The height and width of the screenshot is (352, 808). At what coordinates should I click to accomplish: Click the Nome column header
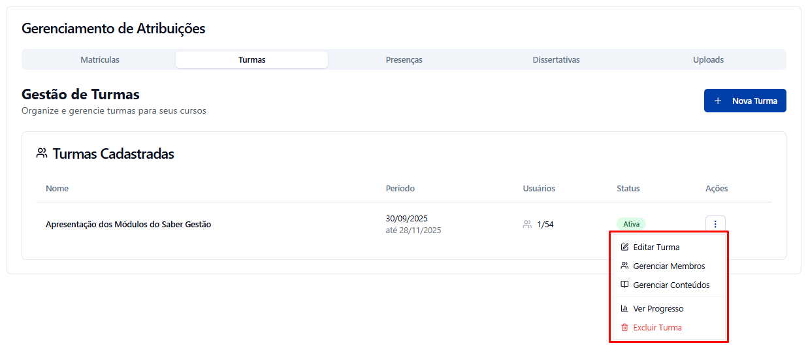click(57, 188)
